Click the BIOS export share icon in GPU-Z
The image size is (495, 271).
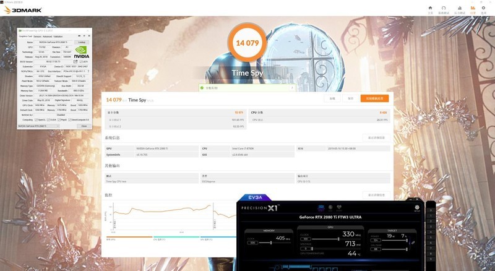coord(75,62)
